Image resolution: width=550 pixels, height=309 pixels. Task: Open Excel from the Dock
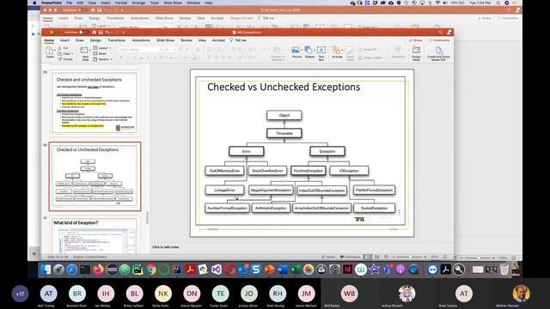295,270
